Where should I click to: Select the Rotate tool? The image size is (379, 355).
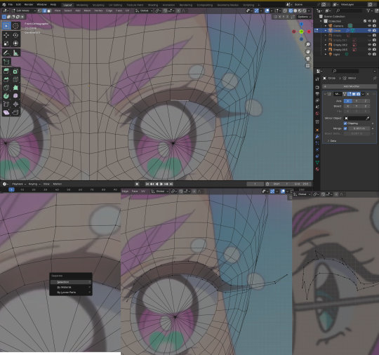coord(15,35)
